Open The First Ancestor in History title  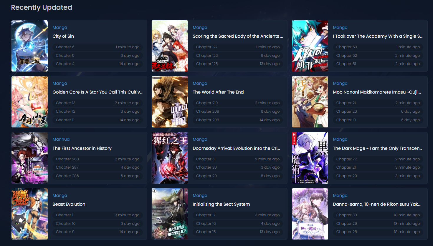(82, 148)
